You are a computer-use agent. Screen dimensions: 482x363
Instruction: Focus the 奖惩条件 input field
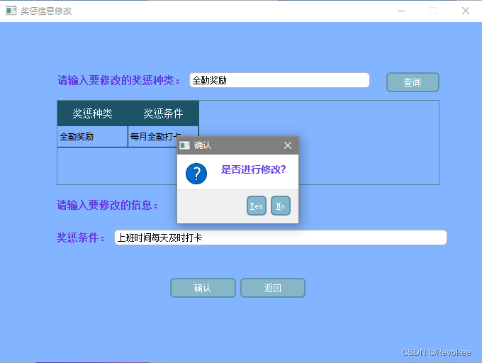click(x=281, y=238)
